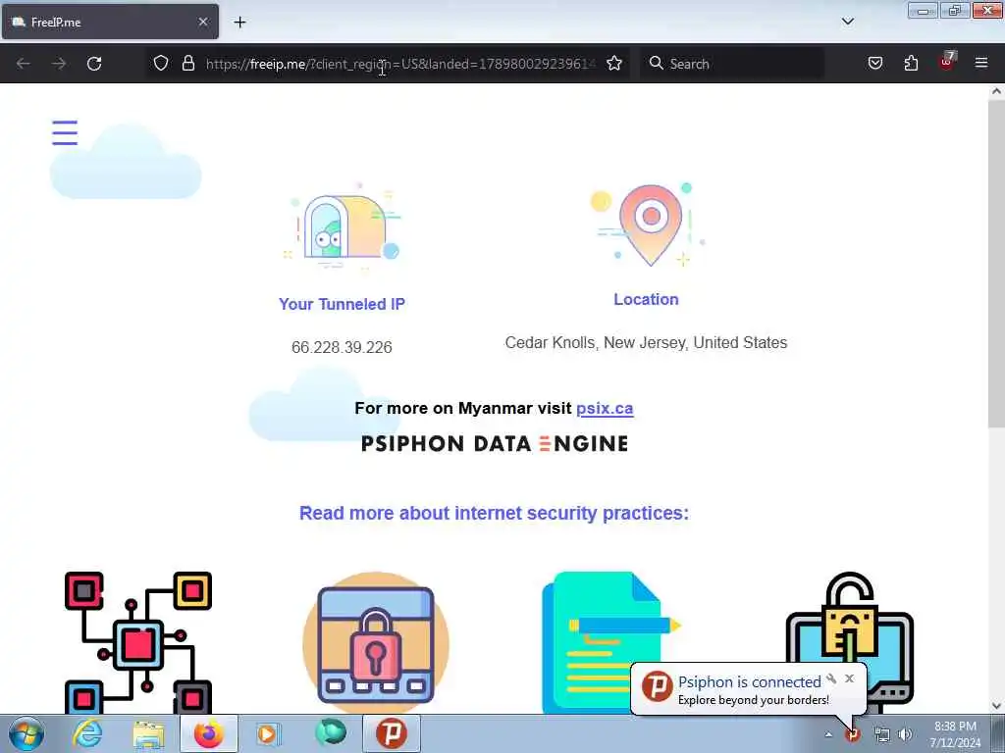Open the green globe app on taskbar

pyautogui.click(x=331, y=733)
